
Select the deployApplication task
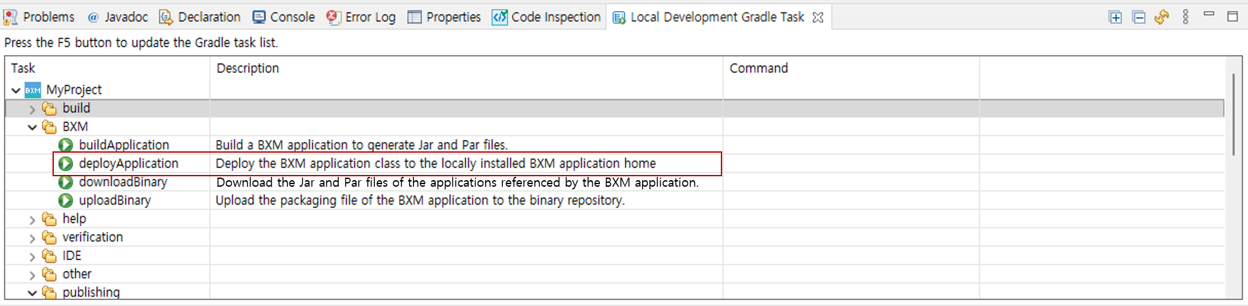point(129,163)
